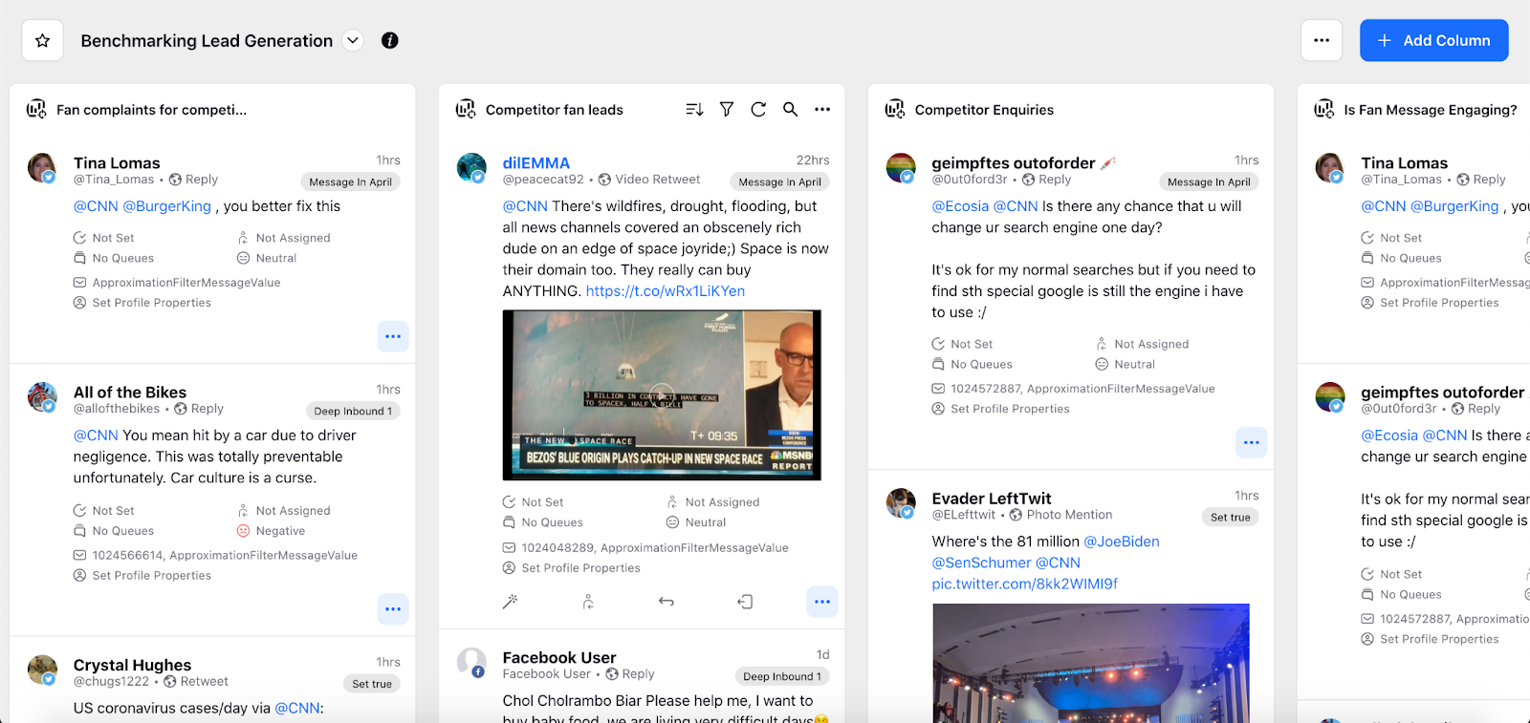Set Profile Properties on Tina Lomas message
Screen dimensions: 1530x723
(x=142, y=303)
